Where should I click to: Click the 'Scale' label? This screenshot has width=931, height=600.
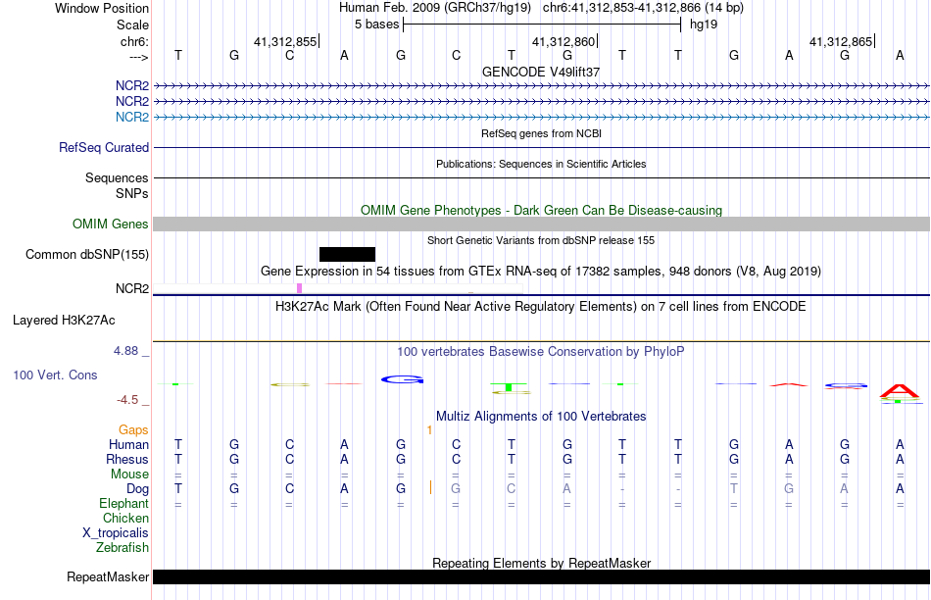[132, 25]
